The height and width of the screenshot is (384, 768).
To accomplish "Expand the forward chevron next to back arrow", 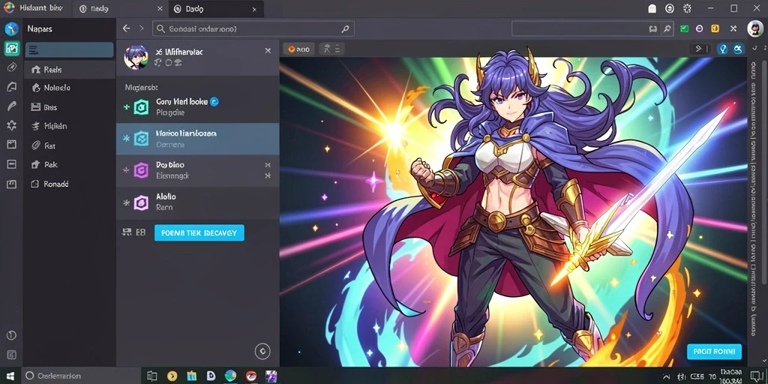I will [x=142, y=29].
